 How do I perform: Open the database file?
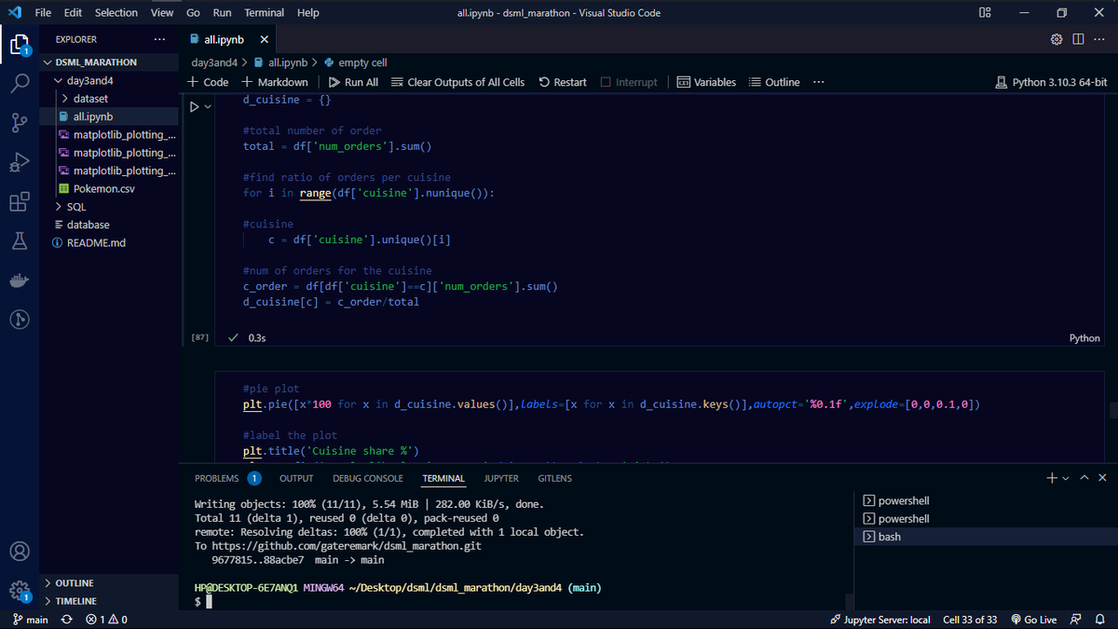click(89, 225)
